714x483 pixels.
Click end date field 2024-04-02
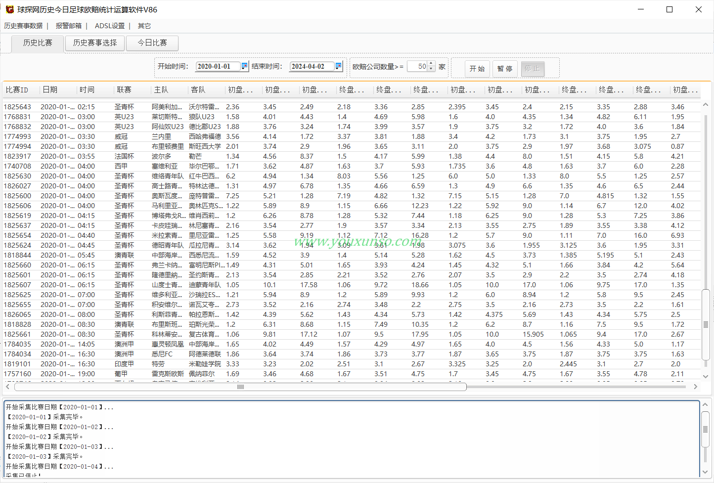point(312,66)
